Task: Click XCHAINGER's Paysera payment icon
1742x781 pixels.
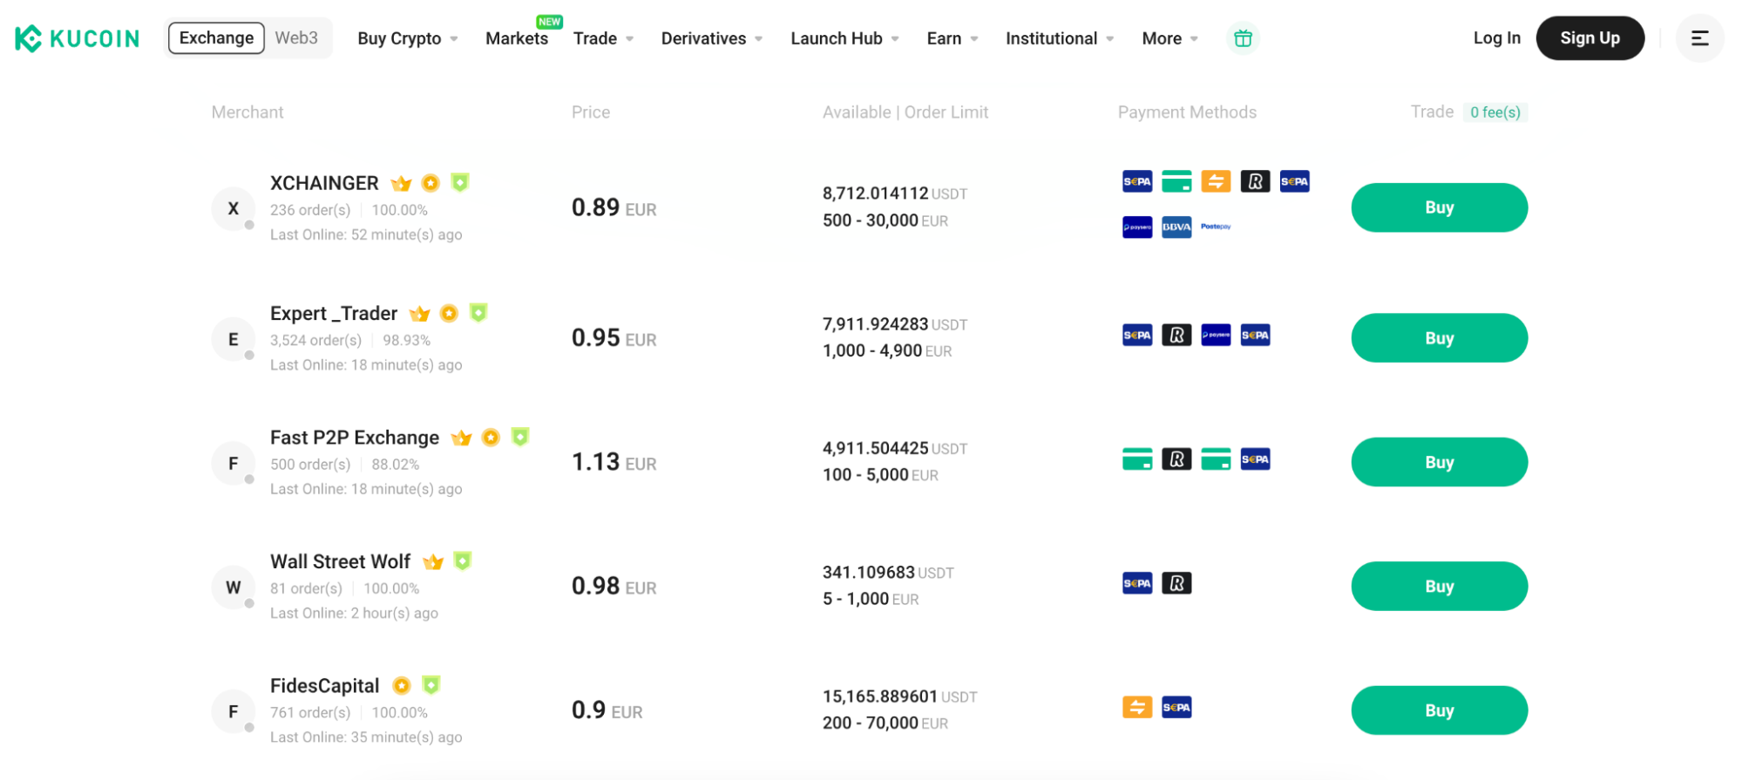Action: point(1137,227)
